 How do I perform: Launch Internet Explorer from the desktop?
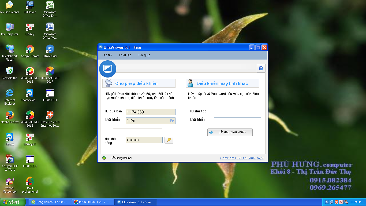click(10, 97)
